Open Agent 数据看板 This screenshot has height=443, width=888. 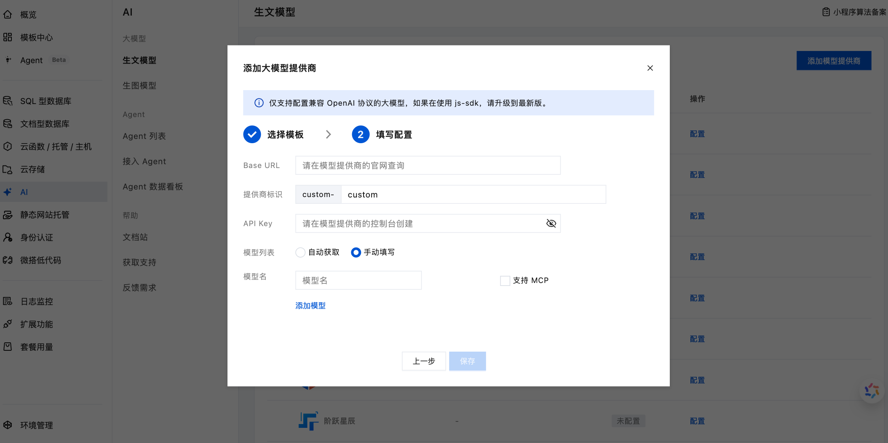[152, 187]
